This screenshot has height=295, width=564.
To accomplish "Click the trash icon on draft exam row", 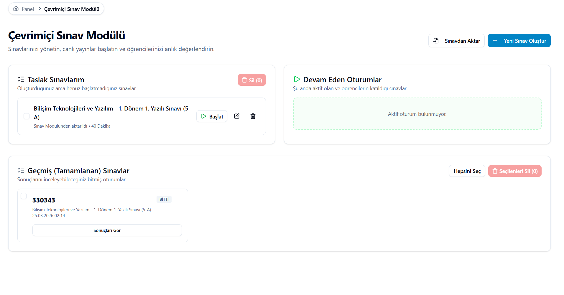I will tap(253, 116).
